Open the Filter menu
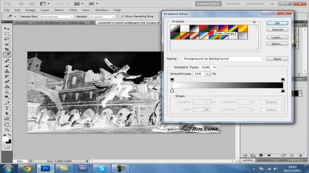The height and width of the screenshot is (173, 309). [73, 10]
